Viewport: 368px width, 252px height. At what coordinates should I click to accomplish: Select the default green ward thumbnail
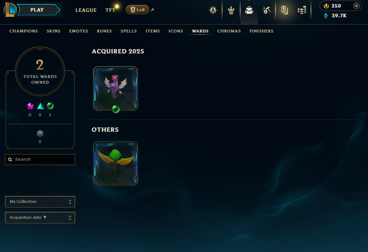tap(116, 163)
